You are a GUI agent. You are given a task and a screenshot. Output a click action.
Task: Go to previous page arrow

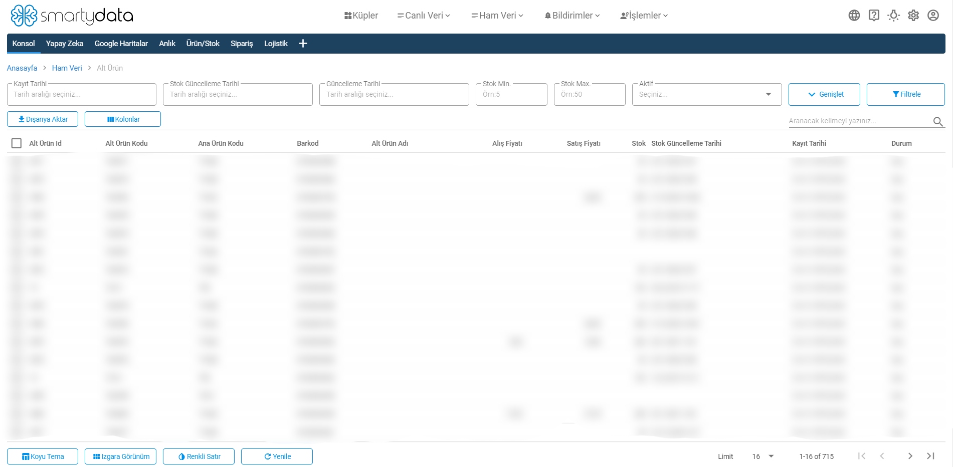point(882,456)
